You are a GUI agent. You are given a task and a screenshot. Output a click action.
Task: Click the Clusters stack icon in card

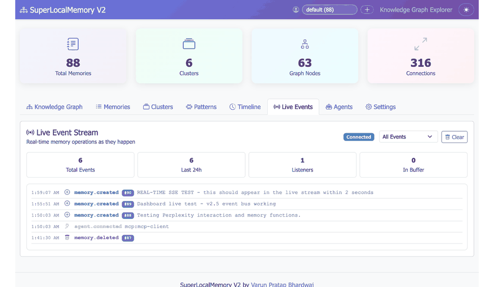(x=189, y=44)
